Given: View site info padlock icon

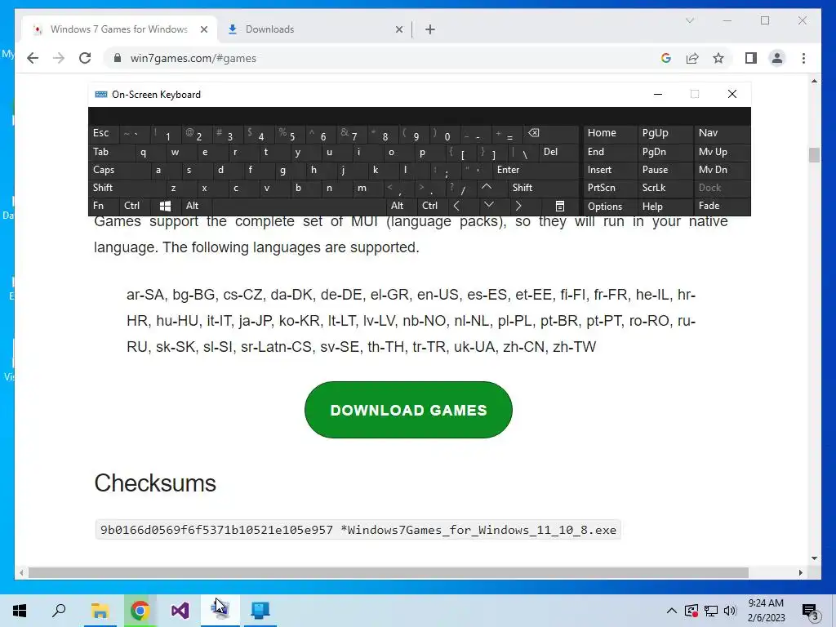Looking at the screenshot, I should [118, 58].
